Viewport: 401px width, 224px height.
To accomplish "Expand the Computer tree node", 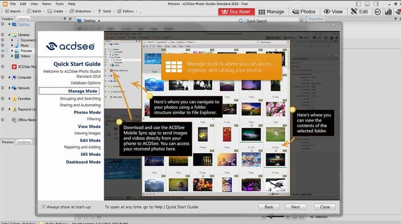I will click(x=9, y=77).
